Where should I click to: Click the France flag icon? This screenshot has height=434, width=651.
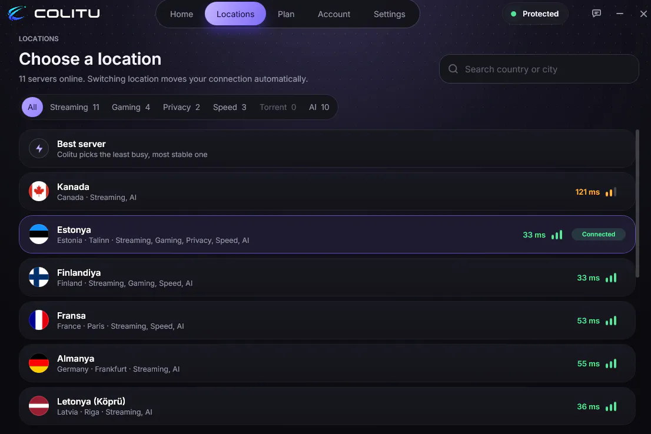click(x=39, y=321)
